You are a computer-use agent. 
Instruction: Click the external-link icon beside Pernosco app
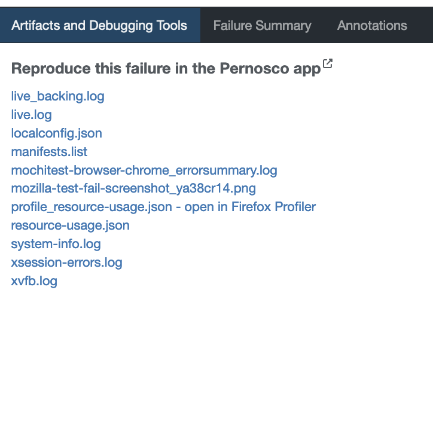click(327, 64)
